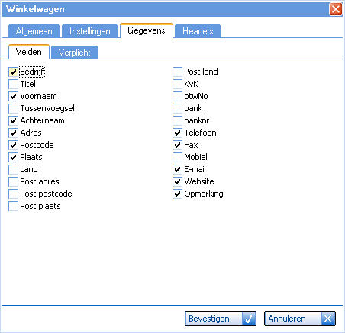
Task: Toggle the btwNo checkbox
Action: tap(177, 96)
